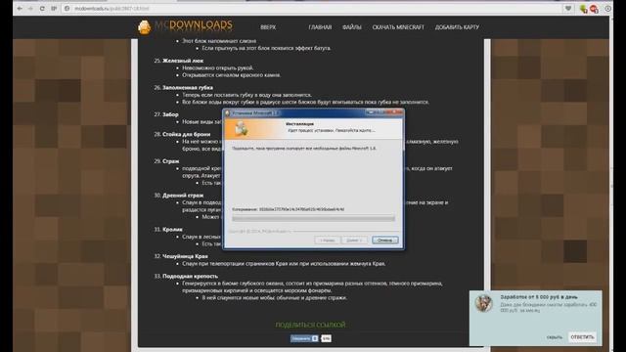Open the СКАЧАТЬ MINECRAFT menu item
The height and width of the screenshot is (352, 626).
pos(398,27)
